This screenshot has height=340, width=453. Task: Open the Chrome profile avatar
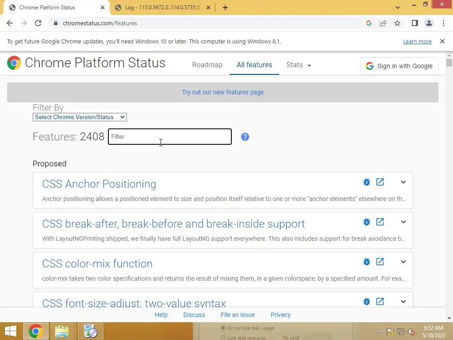[429, 23]
